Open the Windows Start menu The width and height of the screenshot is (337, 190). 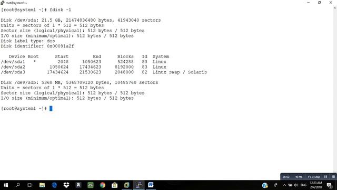point(6,185)
